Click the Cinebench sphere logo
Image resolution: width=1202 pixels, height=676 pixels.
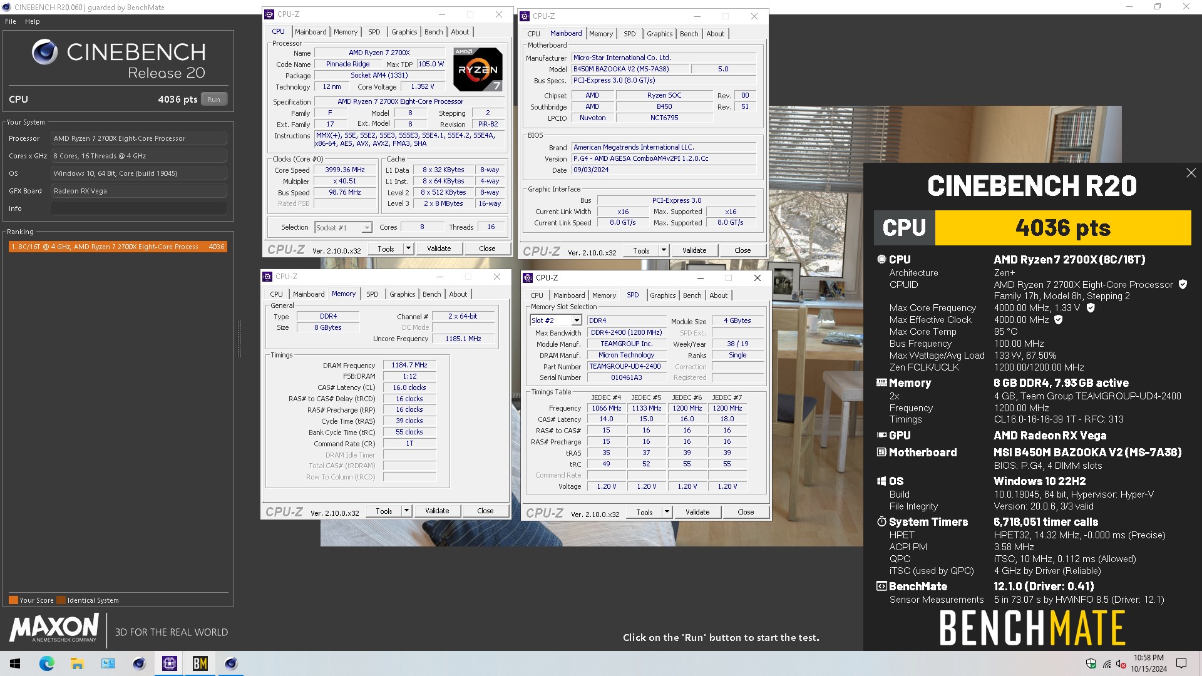[44, 53]
